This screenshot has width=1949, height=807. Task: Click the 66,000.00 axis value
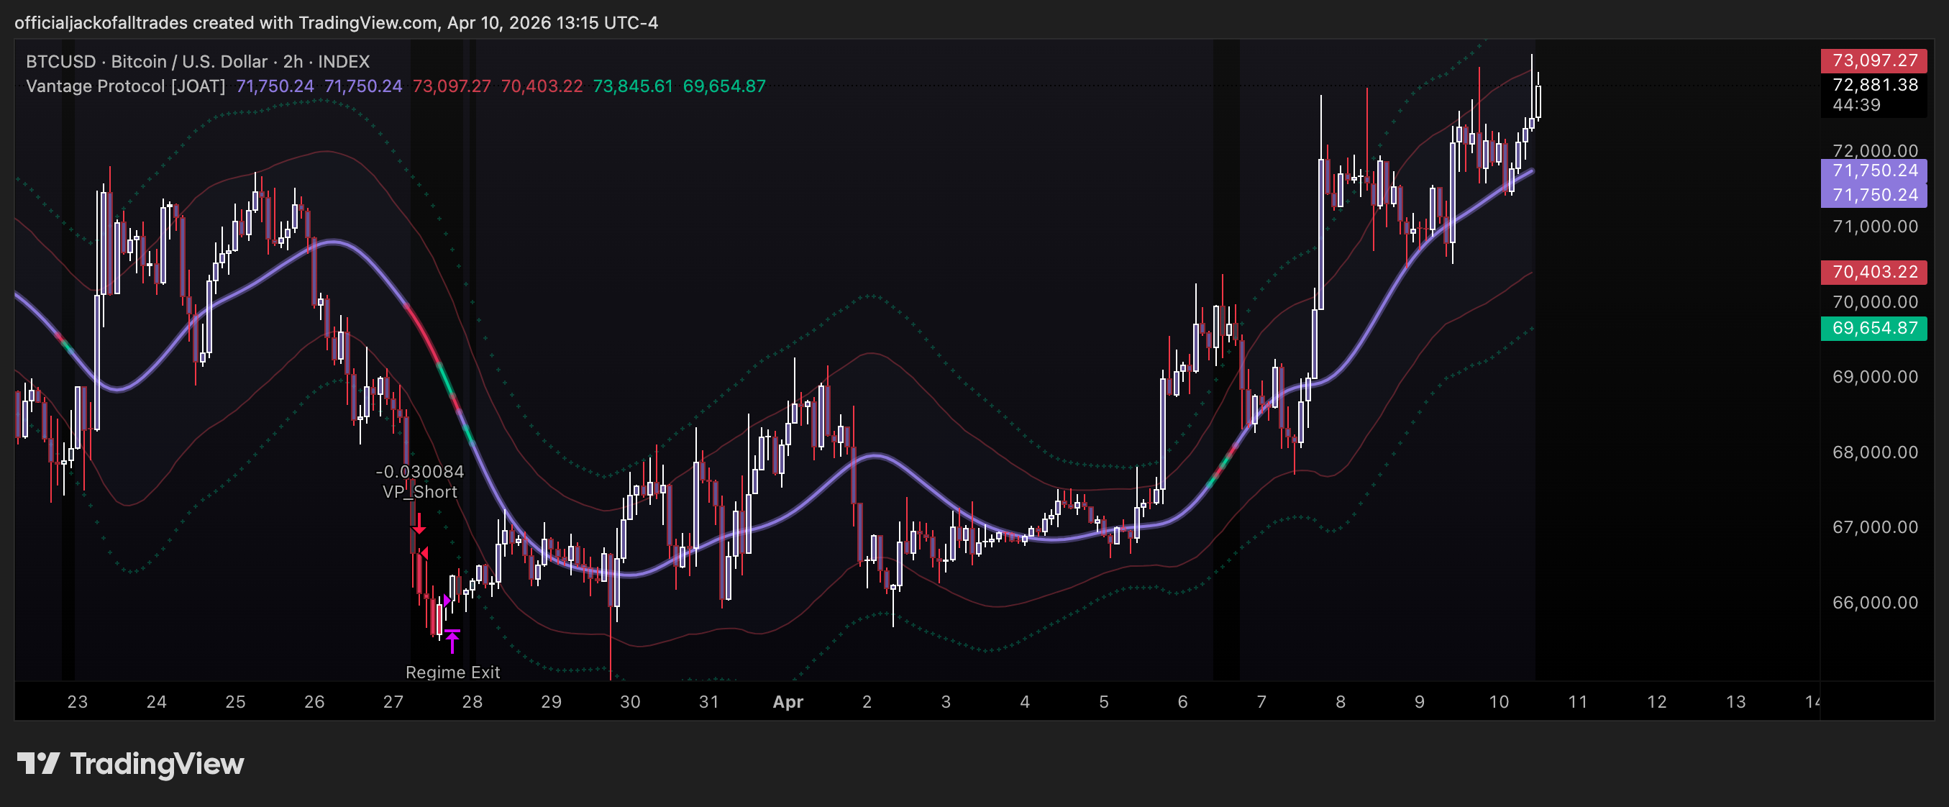point(1875,603)
